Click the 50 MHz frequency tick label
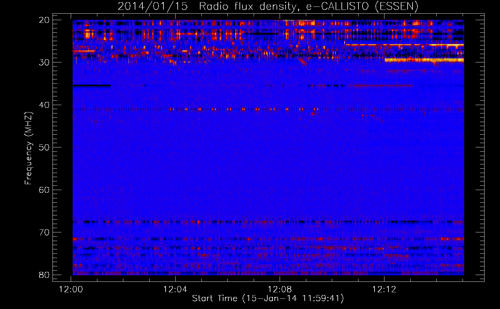The width and height of the screenshot is (500, 309). [44, 147]
